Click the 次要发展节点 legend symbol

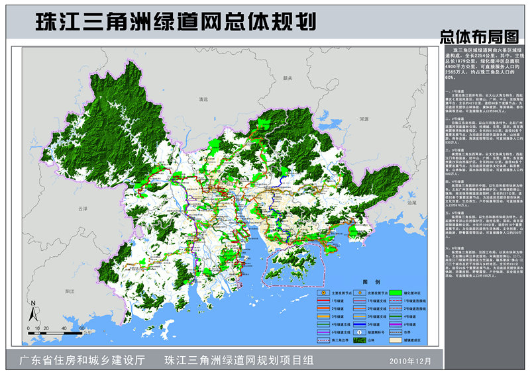[360, 293]
